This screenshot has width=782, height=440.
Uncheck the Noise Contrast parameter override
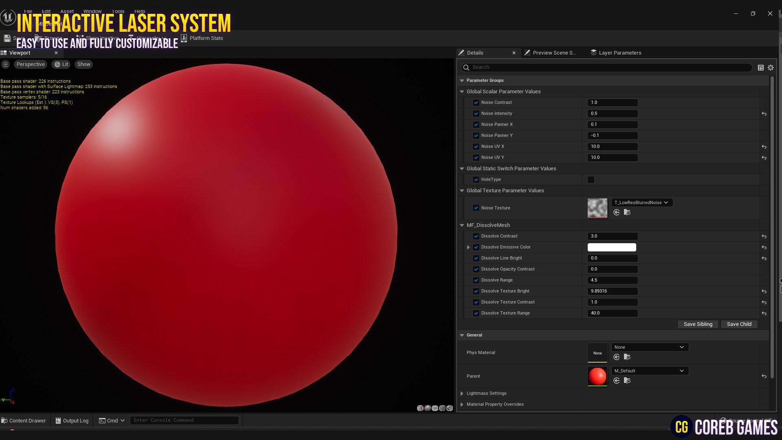[476, 103]
